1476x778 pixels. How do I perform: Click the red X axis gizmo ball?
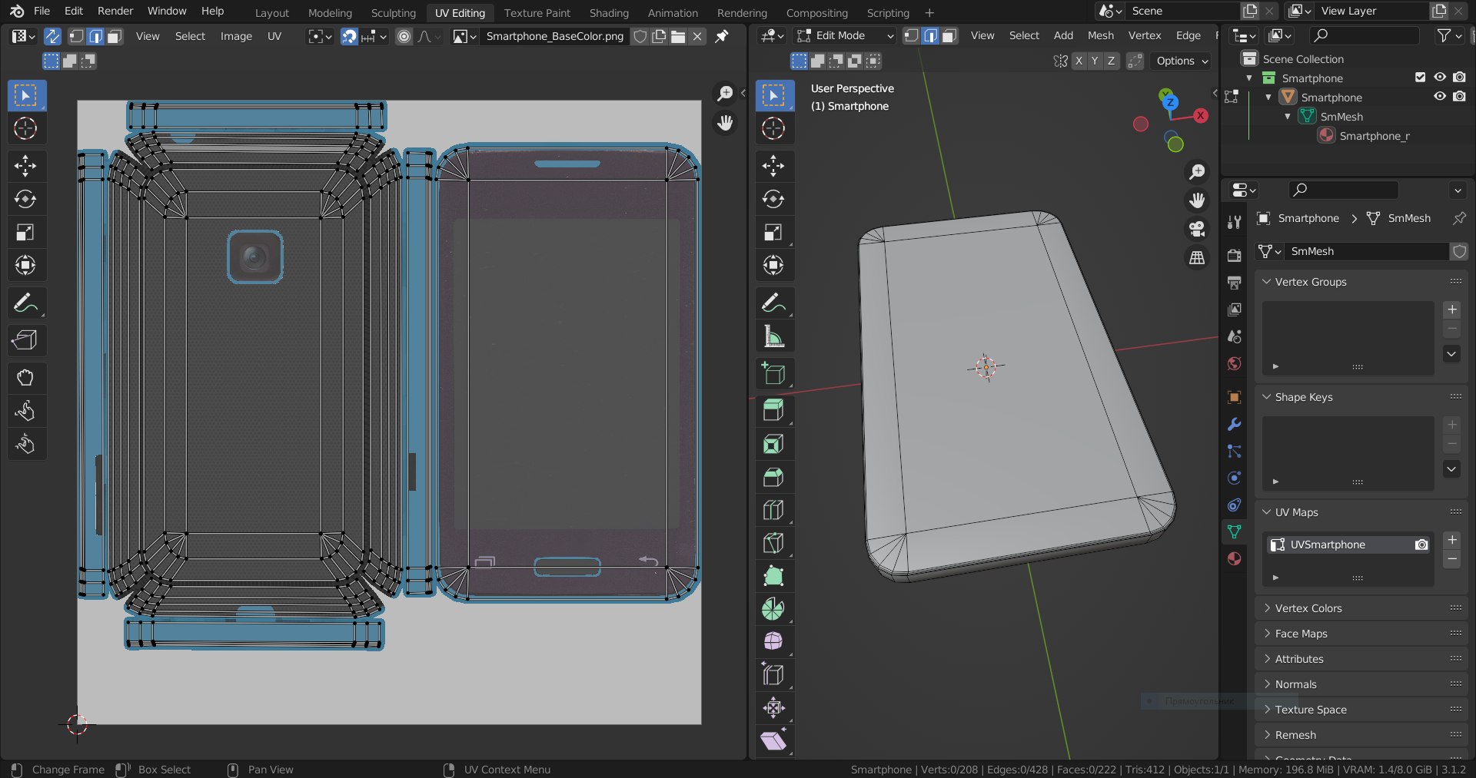click(1201, 116)
